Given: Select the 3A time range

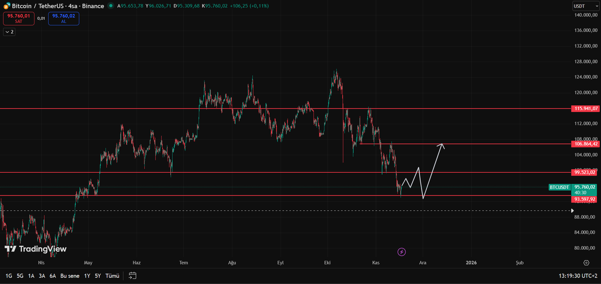Looking at the screenshot, I should tap(42, 275).
